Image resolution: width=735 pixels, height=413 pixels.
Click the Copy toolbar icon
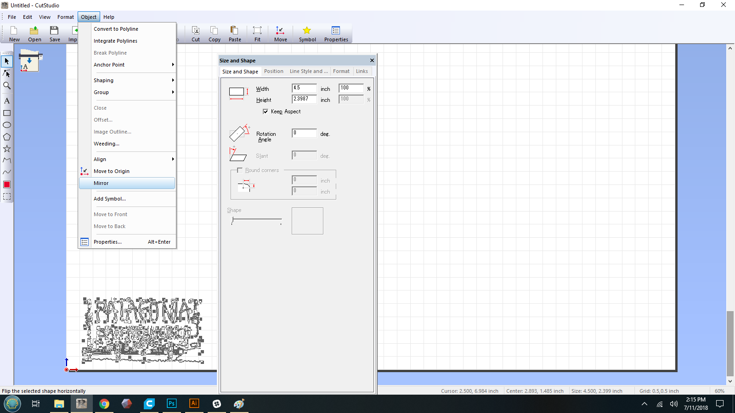point(215,34)
